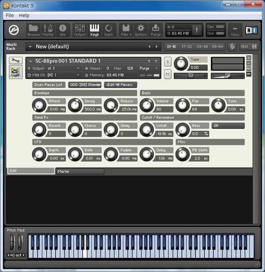Click the Master metronome icon
The width and height of the screenshot is (265, 272).
[x=48, y=30]
